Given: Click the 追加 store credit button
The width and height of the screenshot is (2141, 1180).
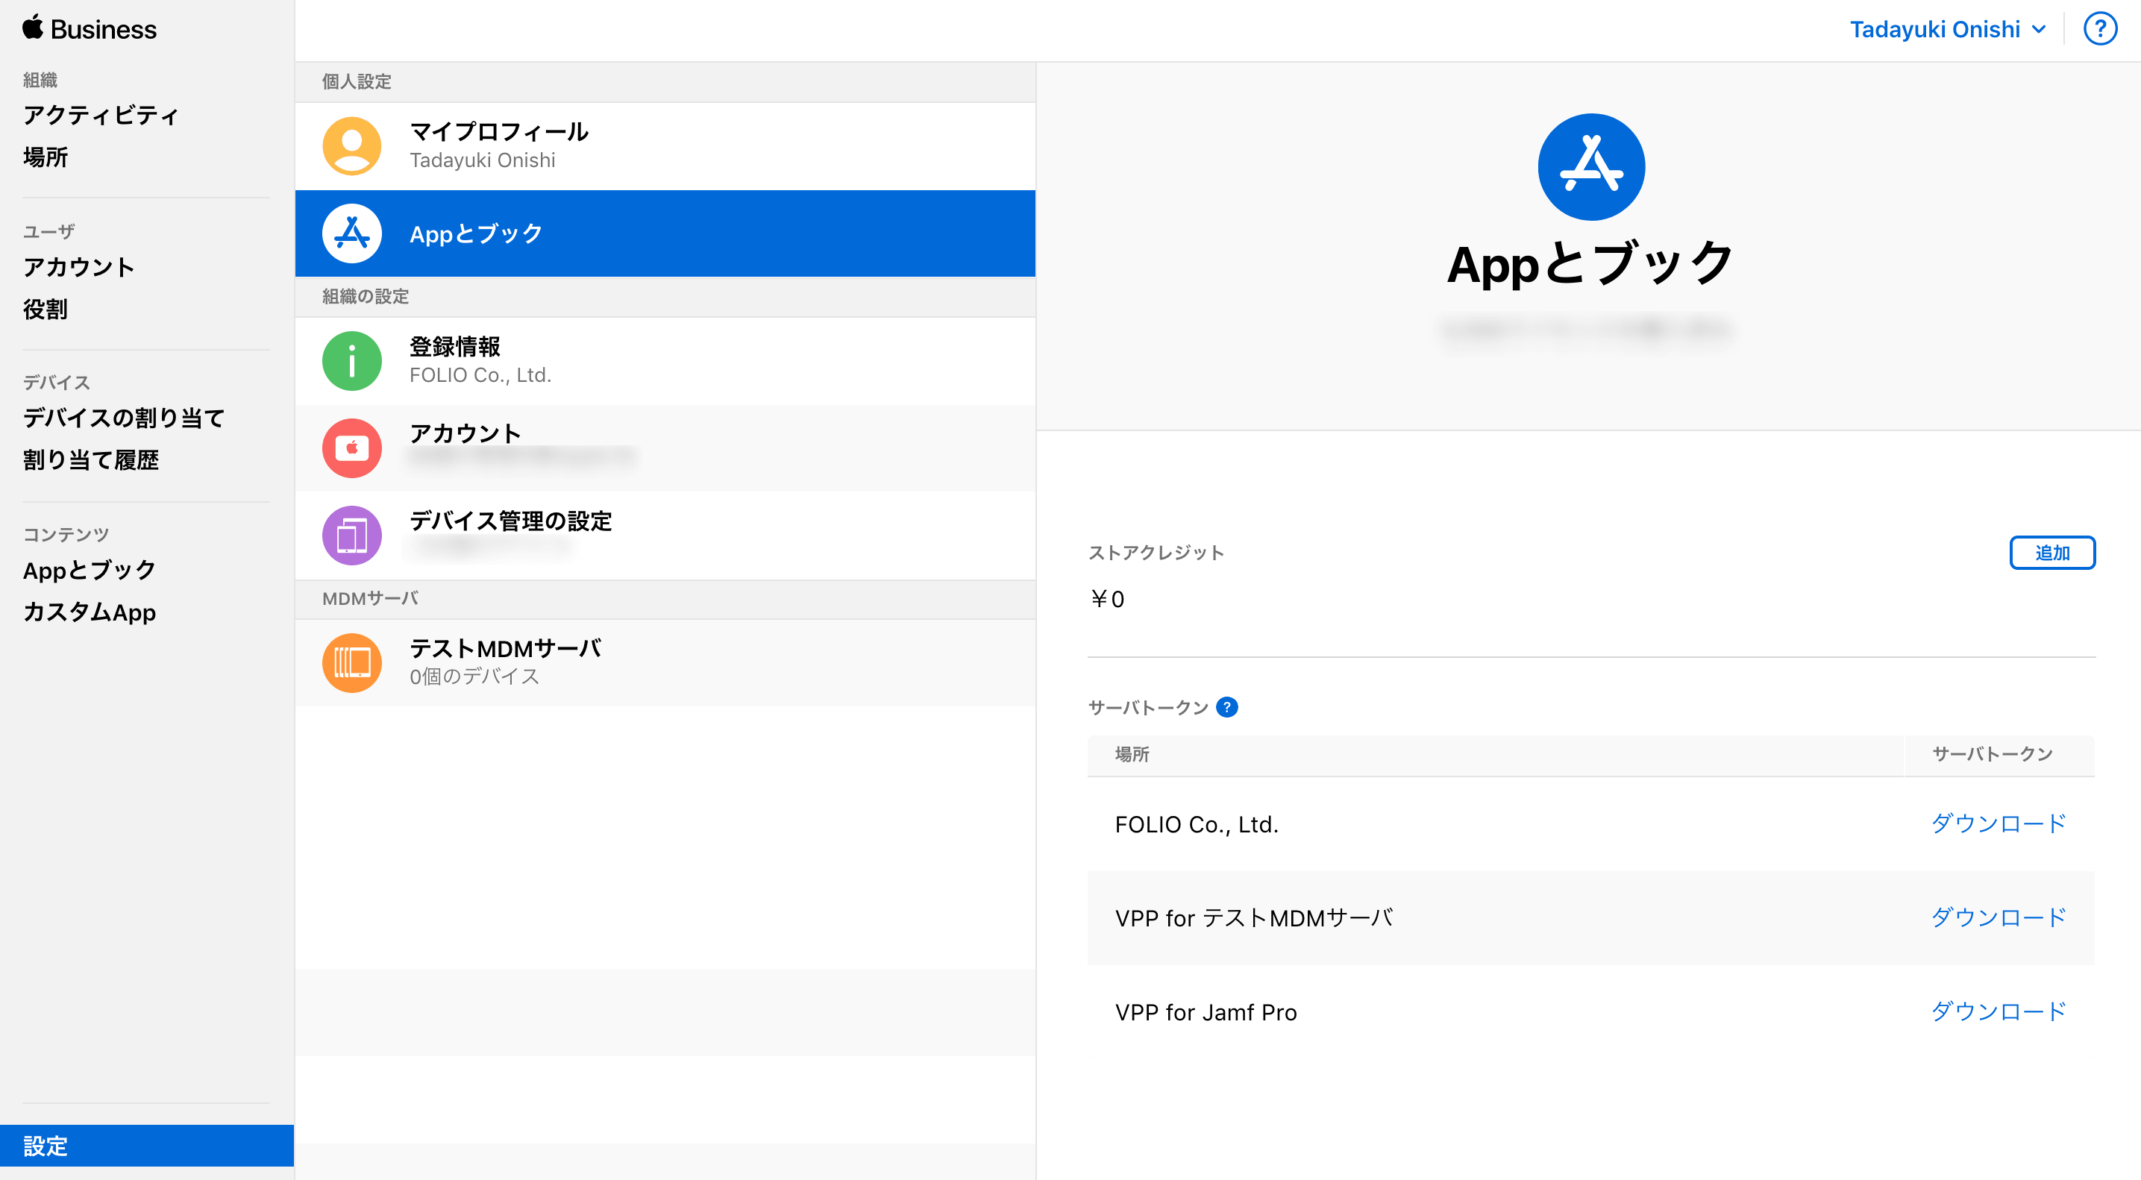Looking at the screenshot, I should [x=2052, y=553].
